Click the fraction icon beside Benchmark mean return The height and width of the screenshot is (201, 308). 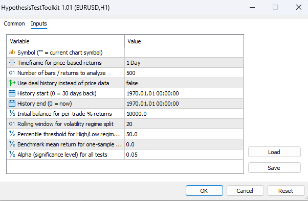click(12, 144)
